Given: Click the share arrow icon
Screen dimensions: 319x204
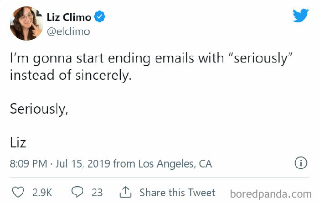Looking at the screenshot, I should click(x=126, y=192).
